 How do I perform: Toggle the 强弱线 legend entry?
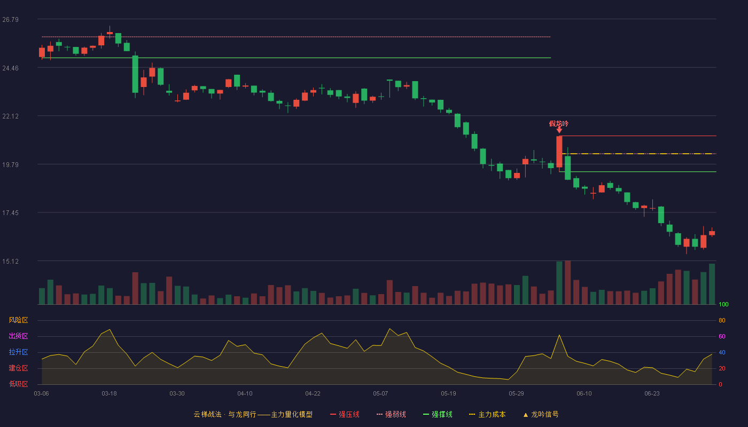pyautogui.click(x=391, y=414)
